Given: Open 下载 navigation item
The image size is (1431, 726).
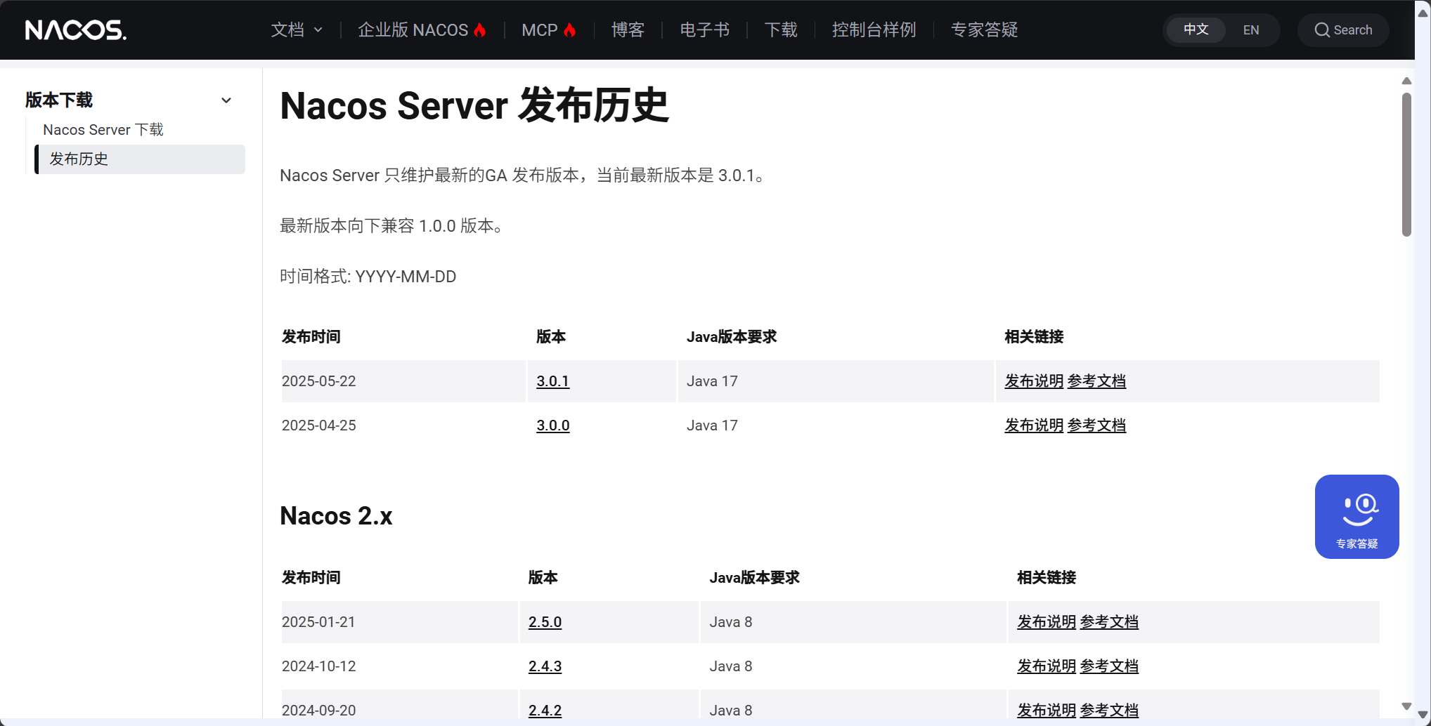Looking at the screenshot, I should coord(781,30).
